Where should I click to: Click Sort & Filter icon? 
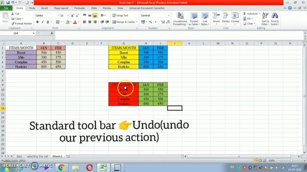265,16
